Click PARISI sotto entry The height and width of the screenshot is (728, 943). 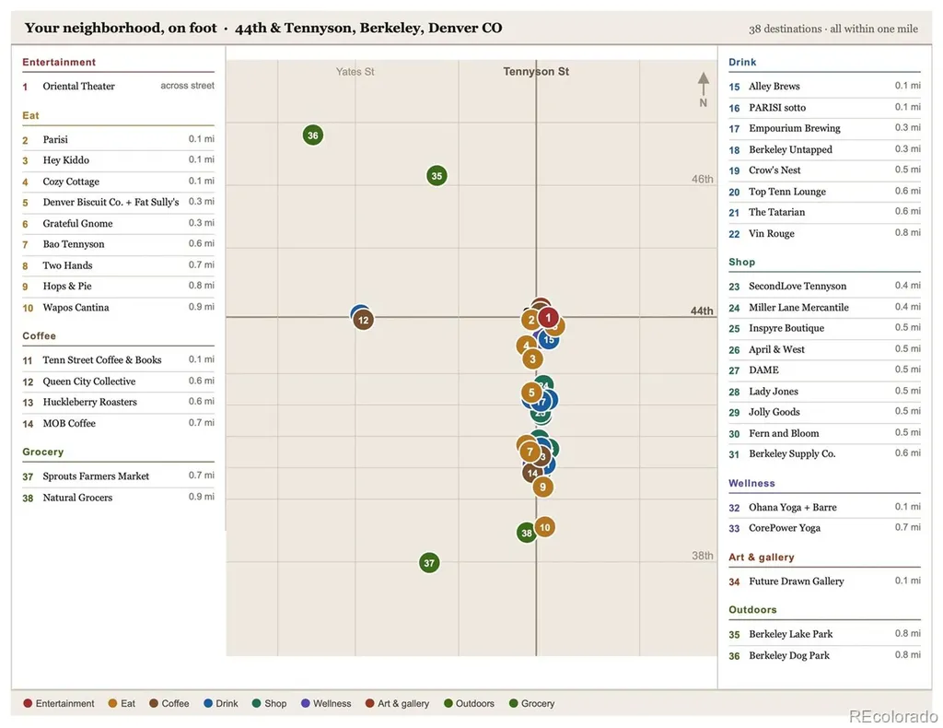824,108
